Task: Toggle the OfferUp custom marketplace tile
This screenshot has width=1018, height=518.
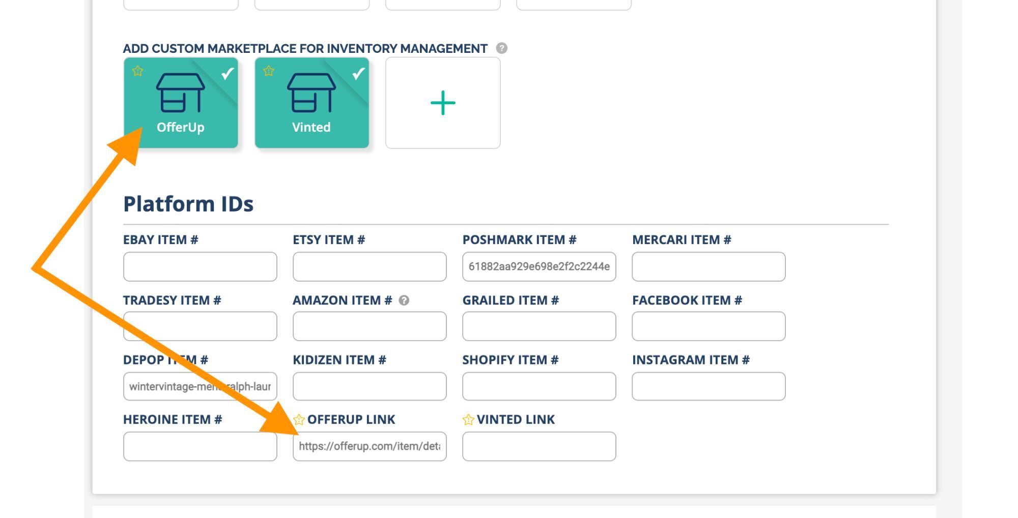Action: click(181, 103)
